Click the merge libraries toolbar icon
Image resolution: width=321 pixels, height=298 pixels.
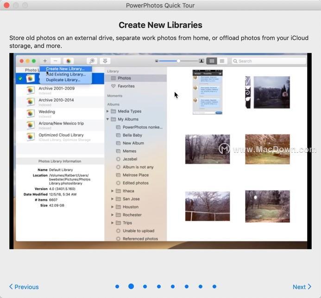[105, 61]
